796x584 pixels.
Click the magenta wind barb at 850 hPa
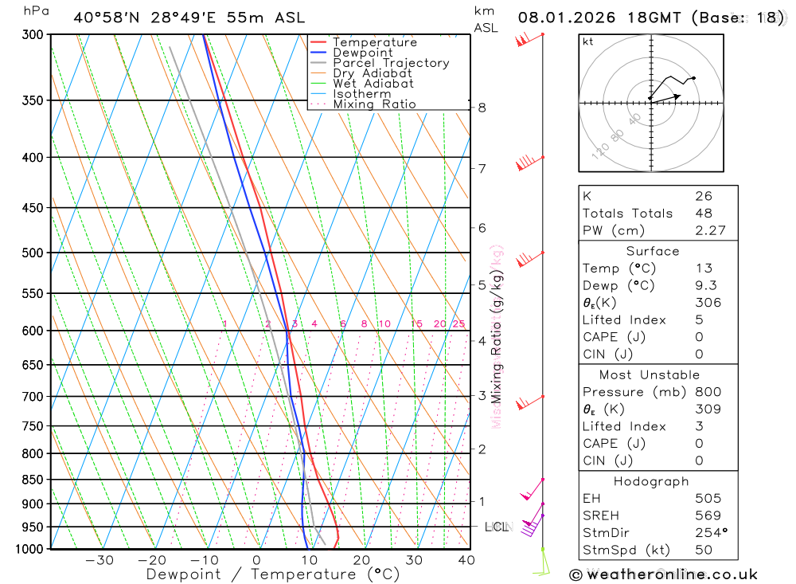click(533, 489)
